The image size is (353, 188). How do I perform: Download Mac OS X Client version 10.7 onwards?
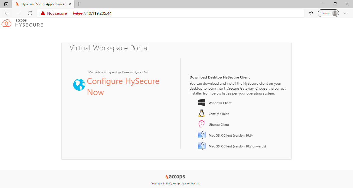click(237, 146)
